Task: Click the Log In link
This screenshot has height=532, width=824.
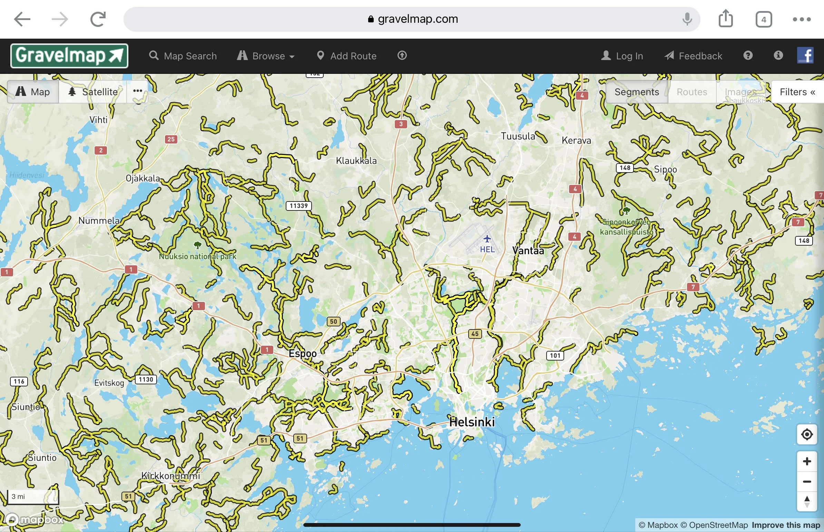Action: pyautogui.click(x=622, y=56)
